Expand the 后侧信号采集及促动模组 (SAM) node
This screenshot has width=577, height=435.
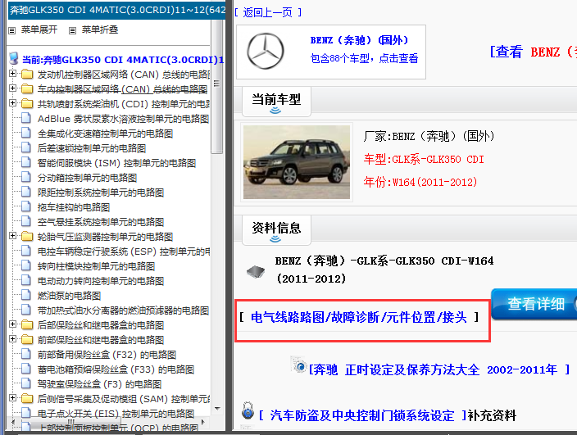12,398
